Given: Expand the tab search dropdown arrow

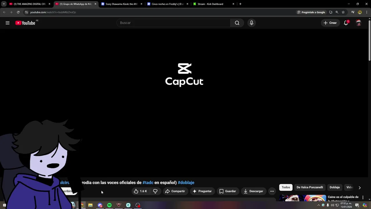Looking at the screenshot, I should click(x=4, y=4).
